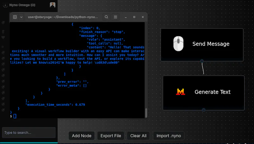The image size is (254, 144).
Task: Click the "tool_calls": null line
Action: (x=105, y=43)
